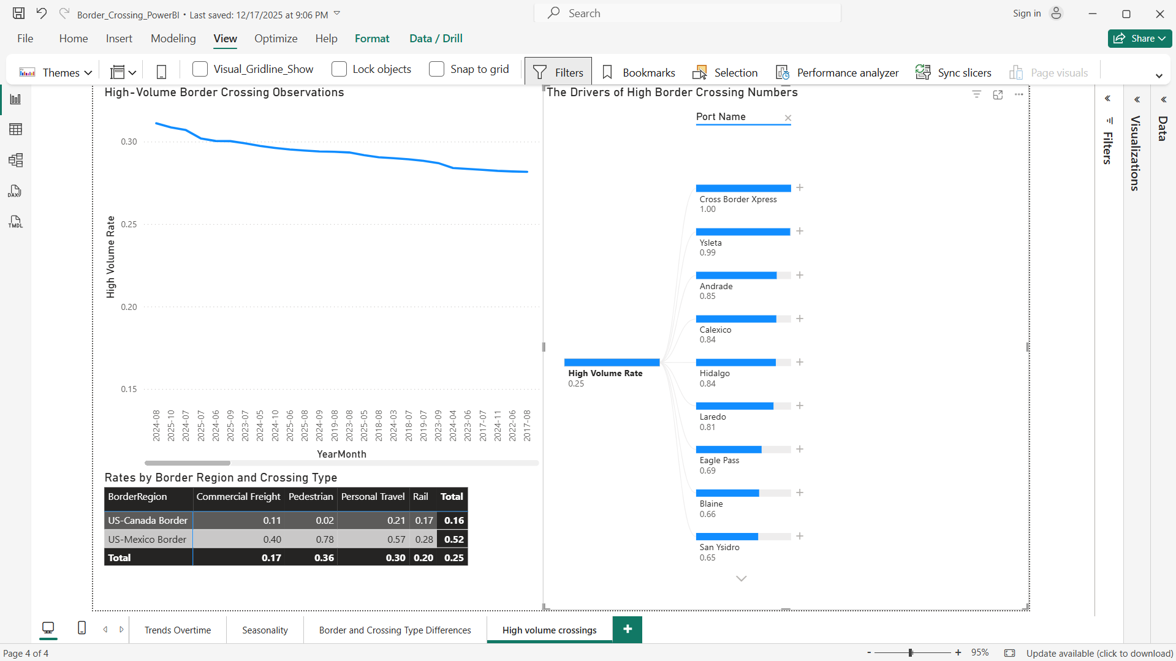
Task: Open the DAX query view
Action: pos(15,191)
